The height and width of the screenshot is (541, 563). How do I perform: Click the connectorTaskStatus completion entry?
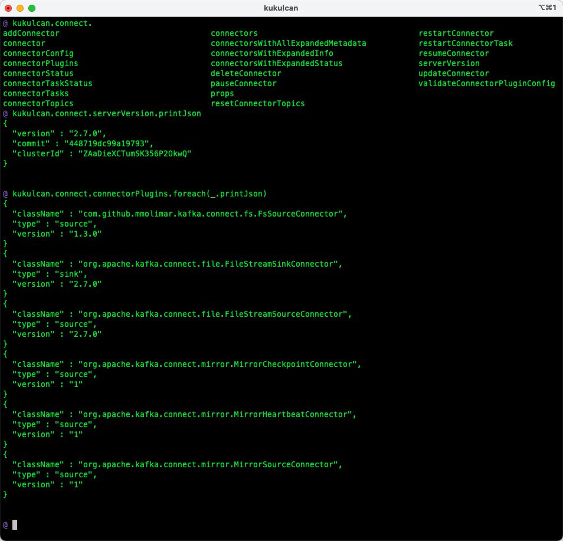tap(48, 84)
